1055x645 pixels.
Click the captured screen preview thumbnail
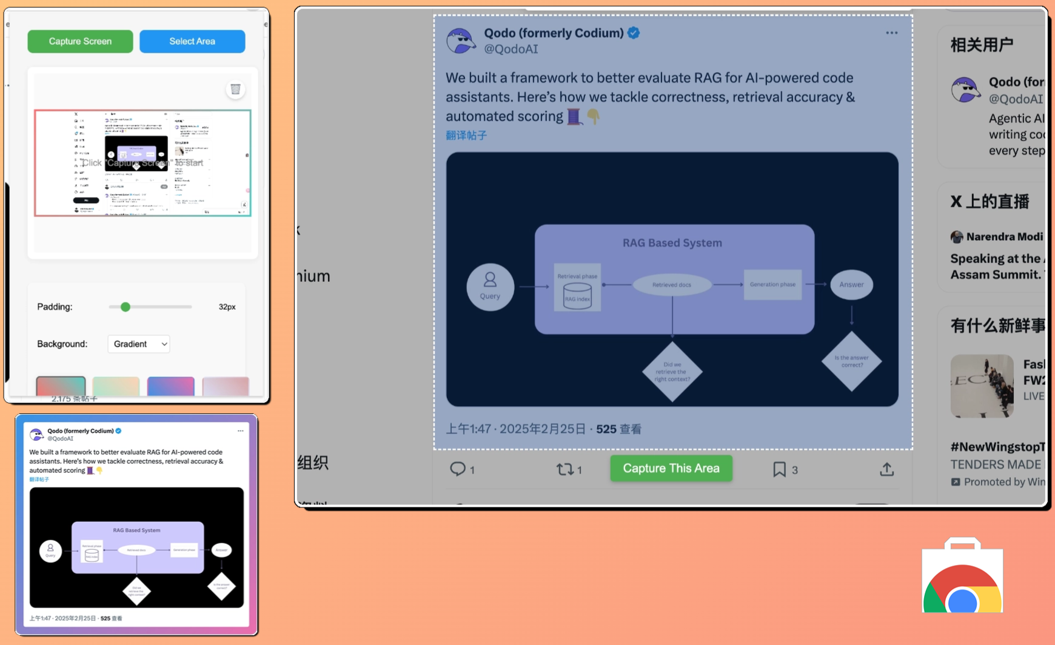(142, 163)
